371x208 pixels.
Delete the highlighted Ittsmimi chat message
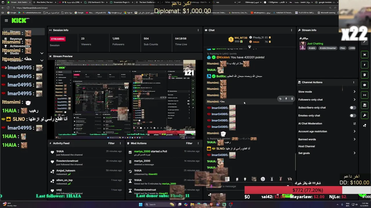click(292, 99)
